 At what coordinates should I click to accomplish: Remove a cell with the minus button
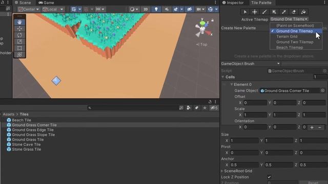coord(320,127)
